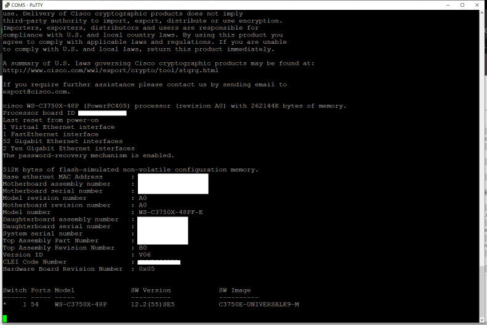The height and width of the screenshot is (325, 487).
Task: Click the software version 12.2(55)SE5
Action: tap(153, 305)
